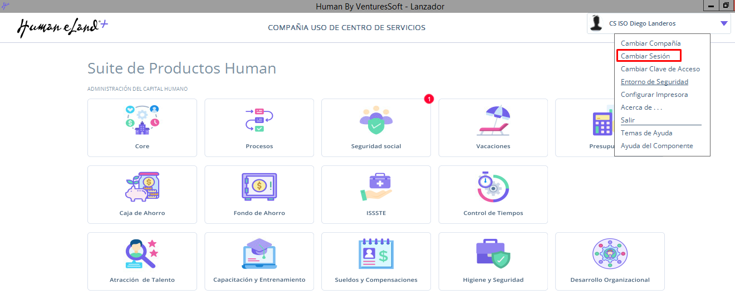Open the Caja de Ahorro piggy bank

[142, 188]
